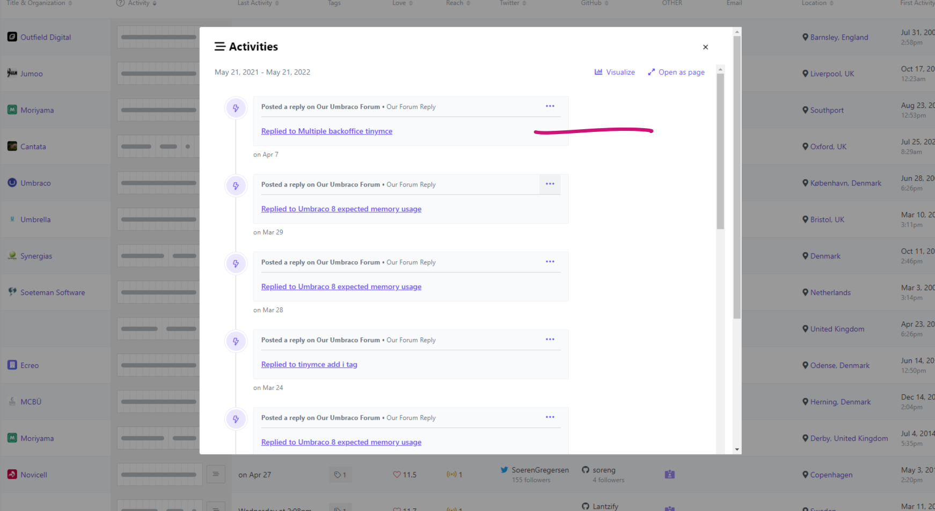The height and width of the screenshot is (511, 935).
Task: Close the Activities dialog
Action: 705,47
